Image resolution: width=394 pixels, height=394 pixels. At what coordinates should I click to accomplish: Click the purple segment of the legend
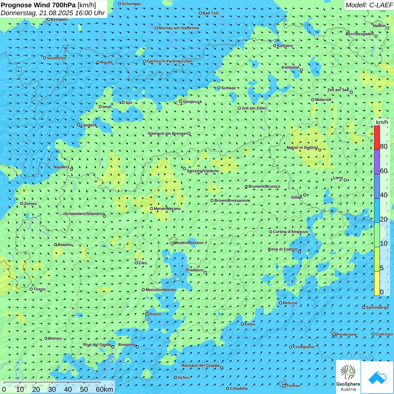tap(377, 162)
